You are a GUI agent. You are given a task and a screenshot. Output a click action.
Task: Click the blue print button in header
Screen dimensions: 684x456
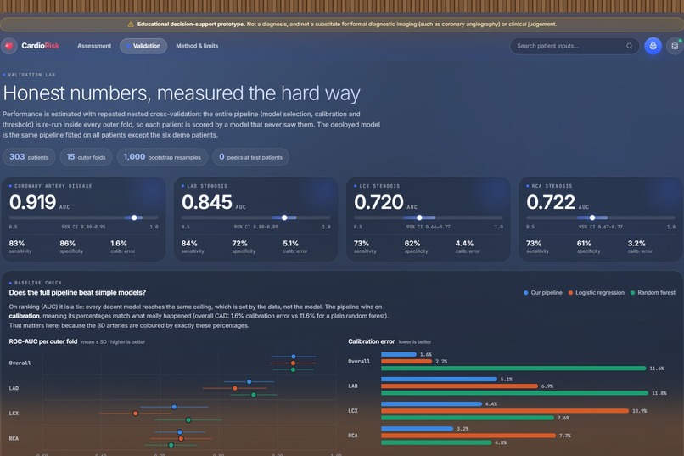(x=653, y=46)
